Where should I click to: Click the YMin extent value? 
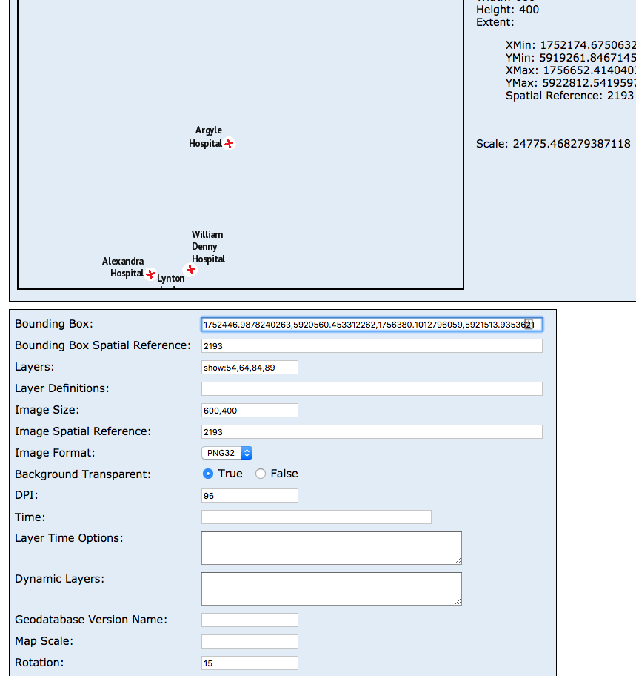(588, 58)
